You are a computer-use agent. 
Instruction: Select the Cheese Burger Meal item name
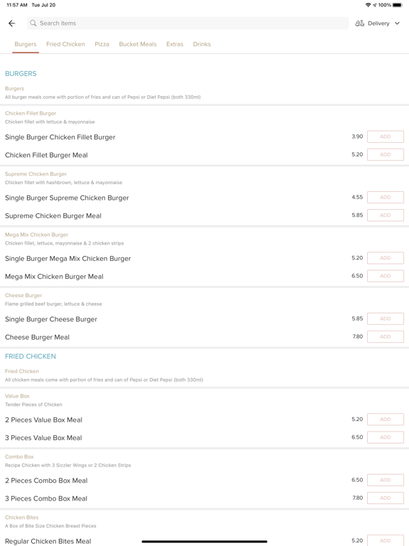(x=37, y=337)
